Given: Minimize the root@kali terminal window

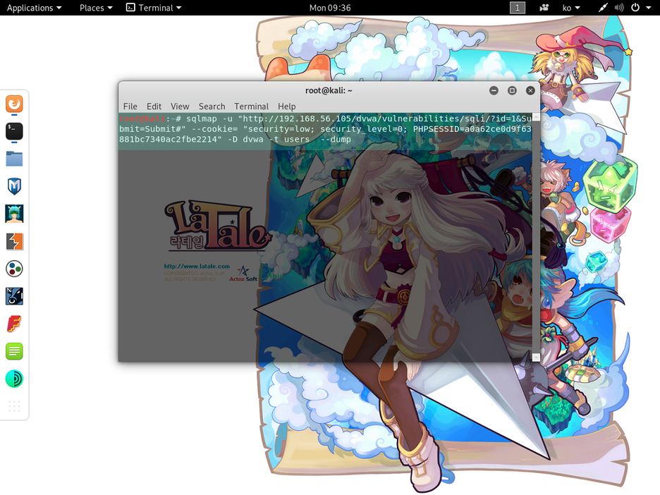Looking at the screenshot, I should point(494,90).
